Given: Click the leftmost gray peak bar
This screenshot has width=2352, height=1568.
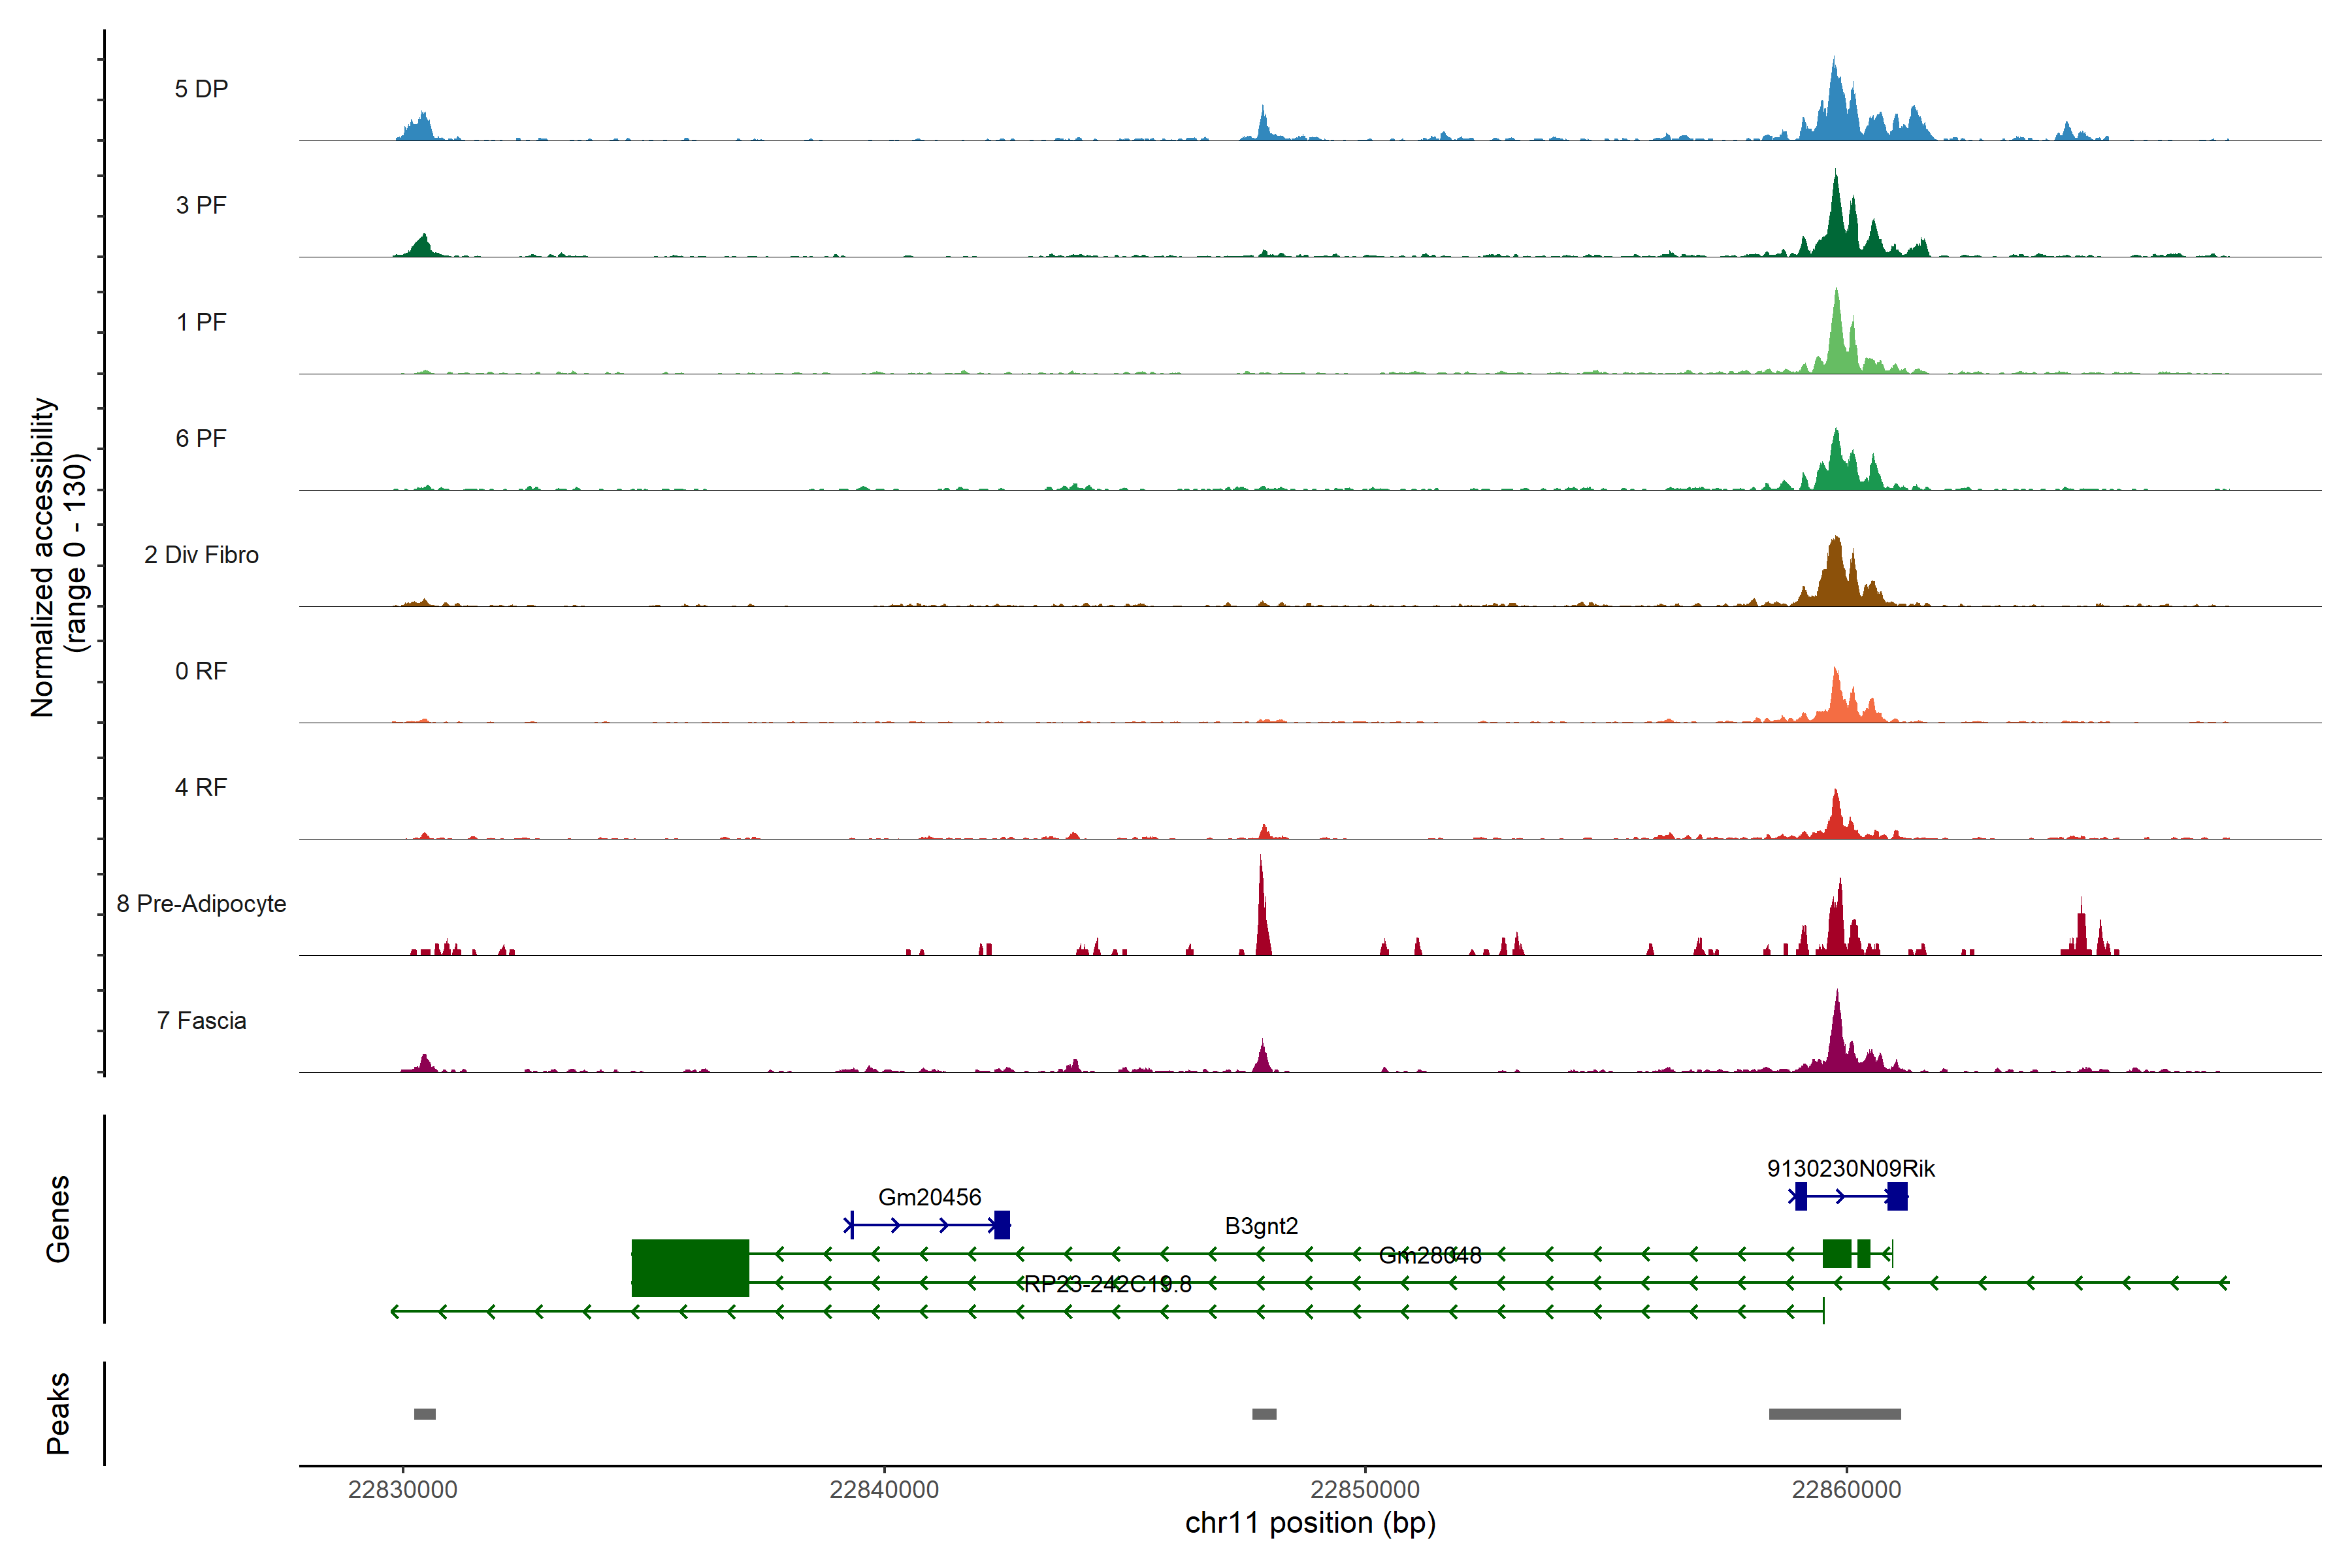Looking at the screenshot, I should click(425, 1413).
